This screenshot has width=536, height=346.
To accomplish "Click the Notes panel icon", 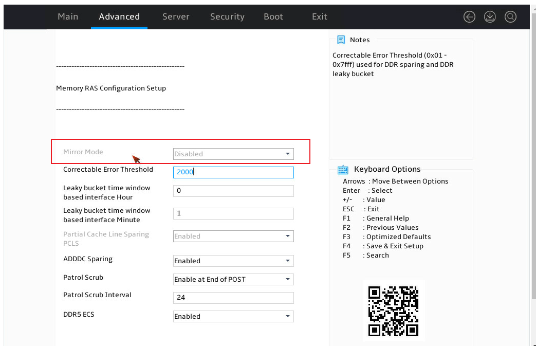I will (x=341, y=40).
